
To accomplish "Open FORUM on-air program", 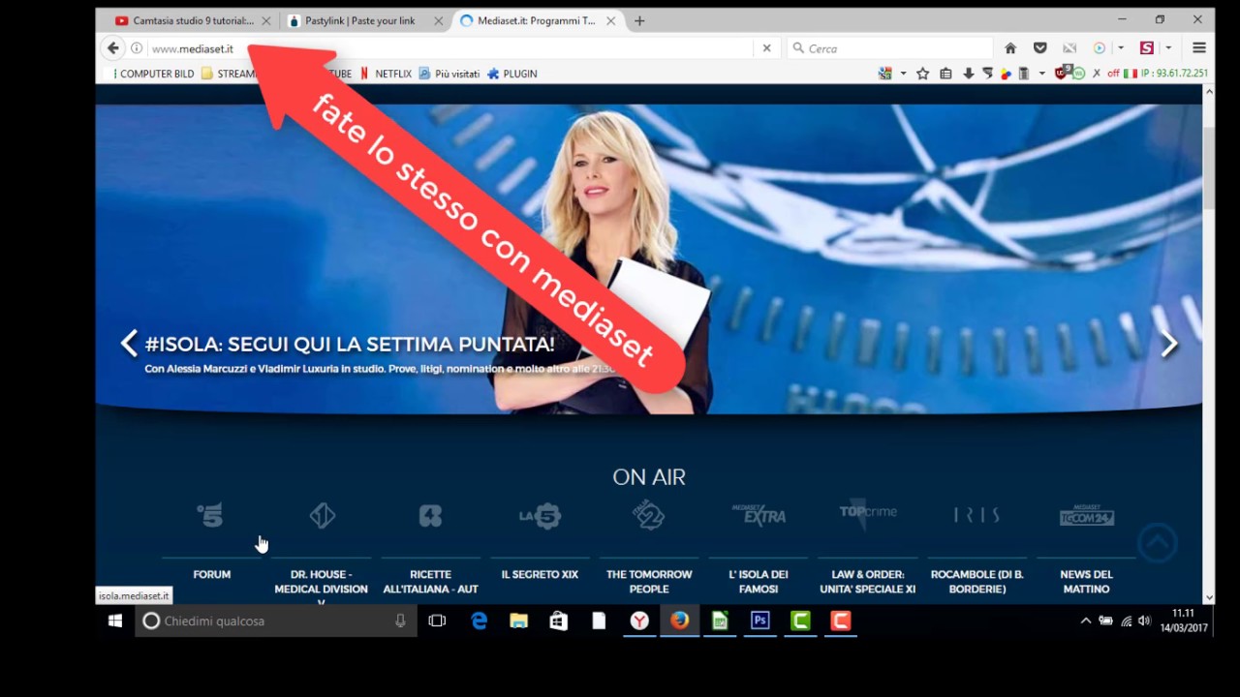I will [211, 574].
